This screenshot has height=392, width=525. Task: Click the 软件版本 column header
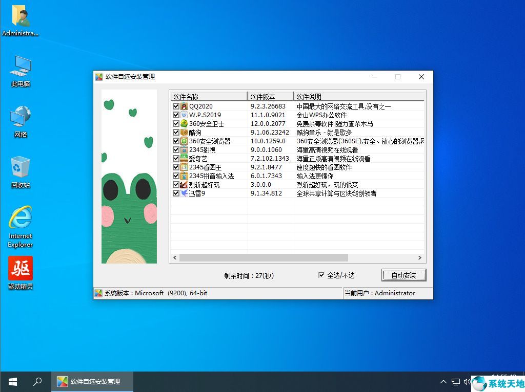[270, 97]
